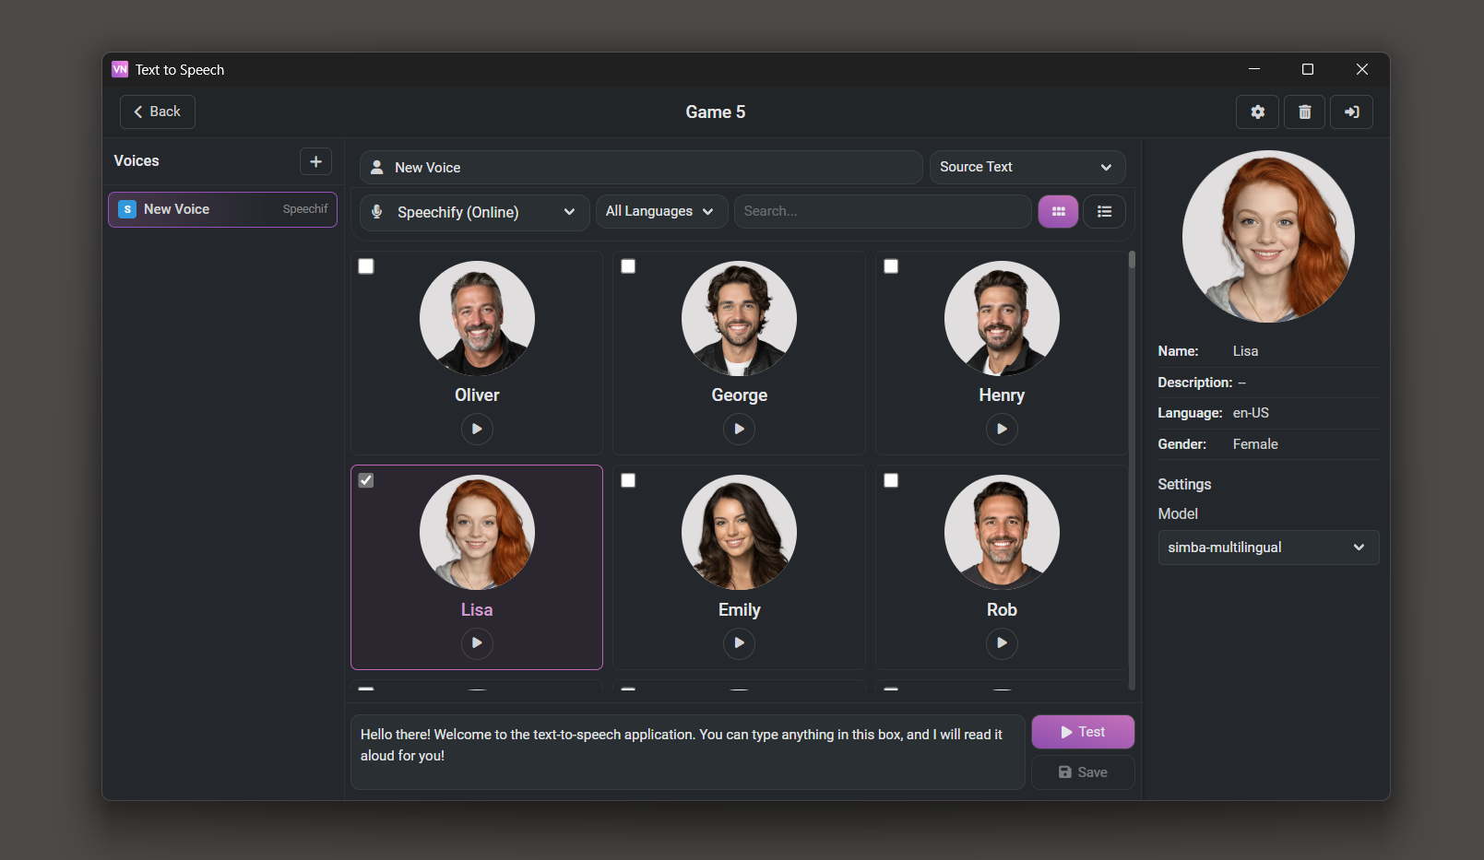Check the George voice checkbox
The width and height of the screenshot is (1484, 860).
pyautogui.click(x=628, y=266)
